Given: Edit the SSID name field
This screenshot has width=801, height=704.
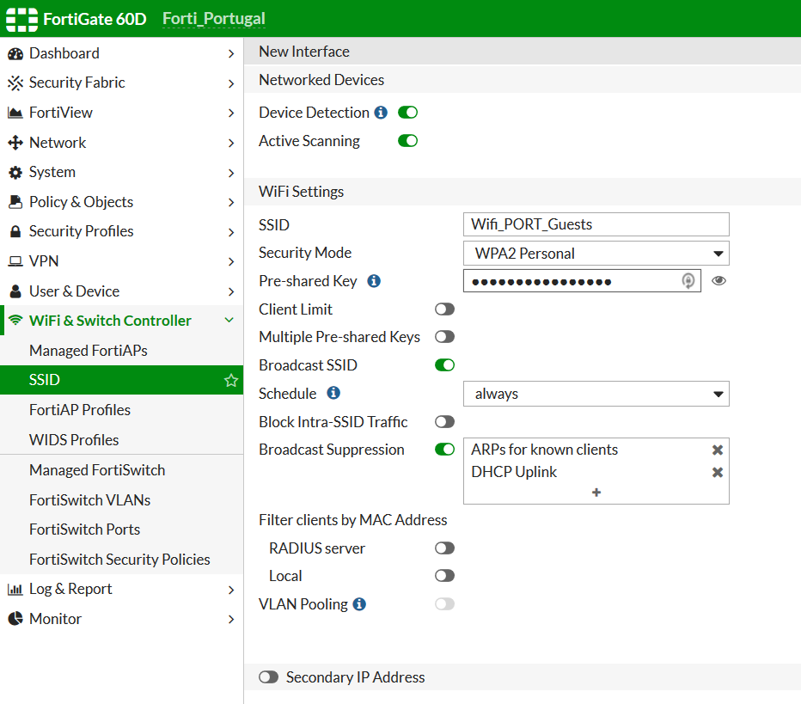Looking at the screenshot, I should coord(596,224).
